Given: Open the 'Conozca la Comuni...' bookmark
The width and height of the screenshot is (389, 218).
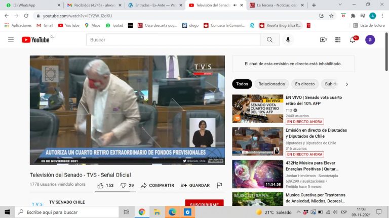Looking at the screenshot, I should [224, 25].
